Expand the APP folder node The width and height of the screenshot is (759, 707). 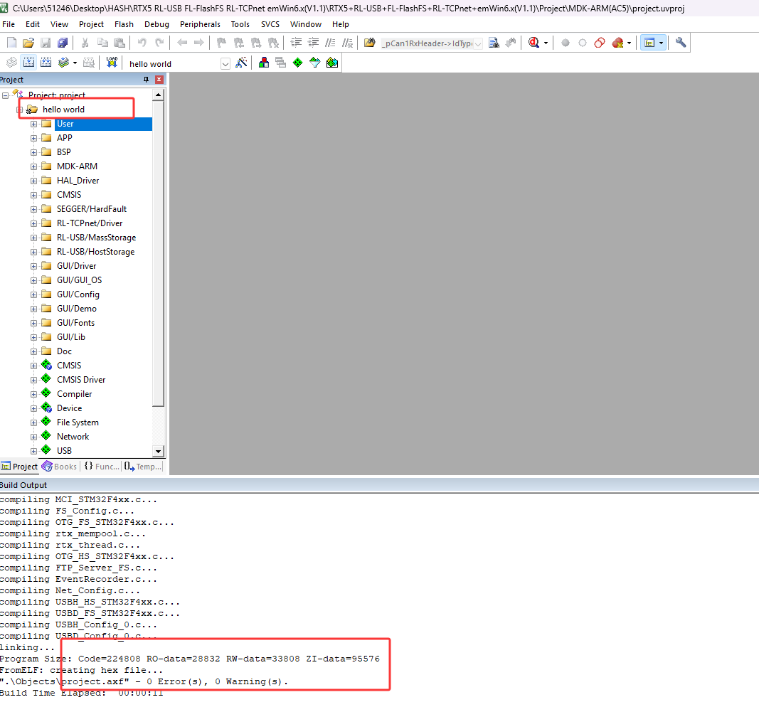[34, 139]
